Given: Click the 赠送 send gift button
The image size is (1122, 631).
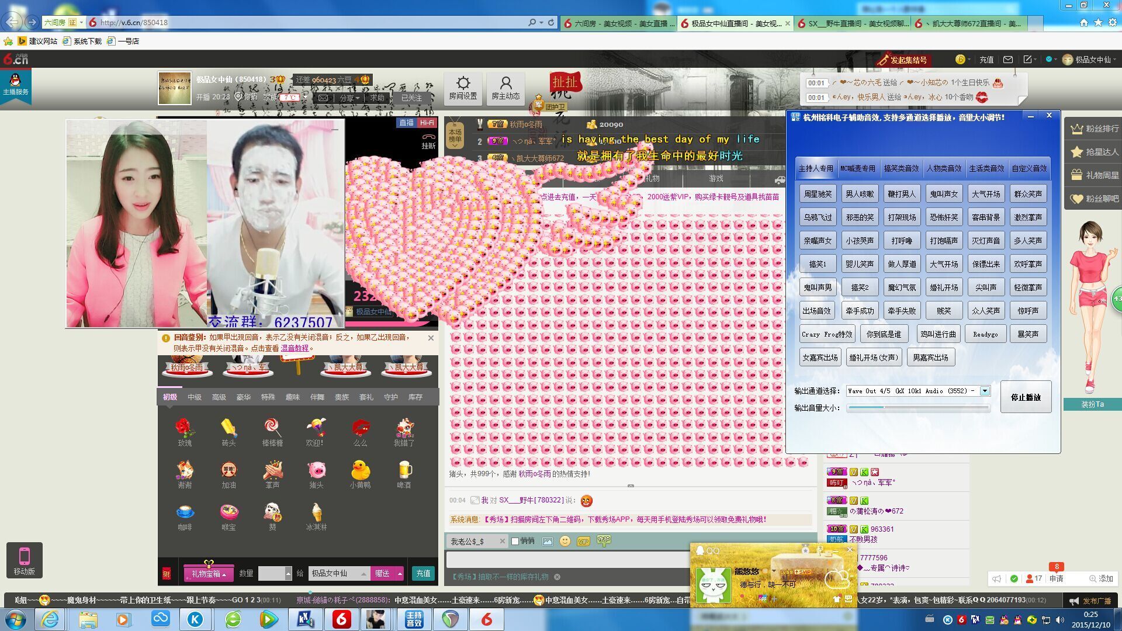Looking at the screenshot, I should [383, 574].
